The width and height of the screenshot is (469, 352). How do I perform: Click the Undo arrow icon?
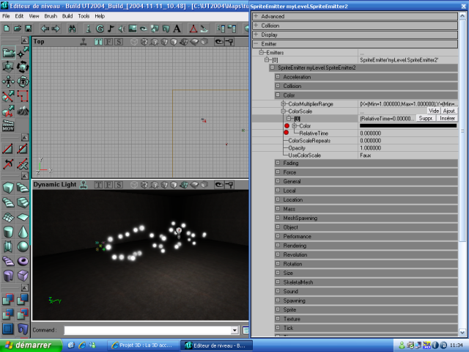pyautogui.click(x=45, y=29)
